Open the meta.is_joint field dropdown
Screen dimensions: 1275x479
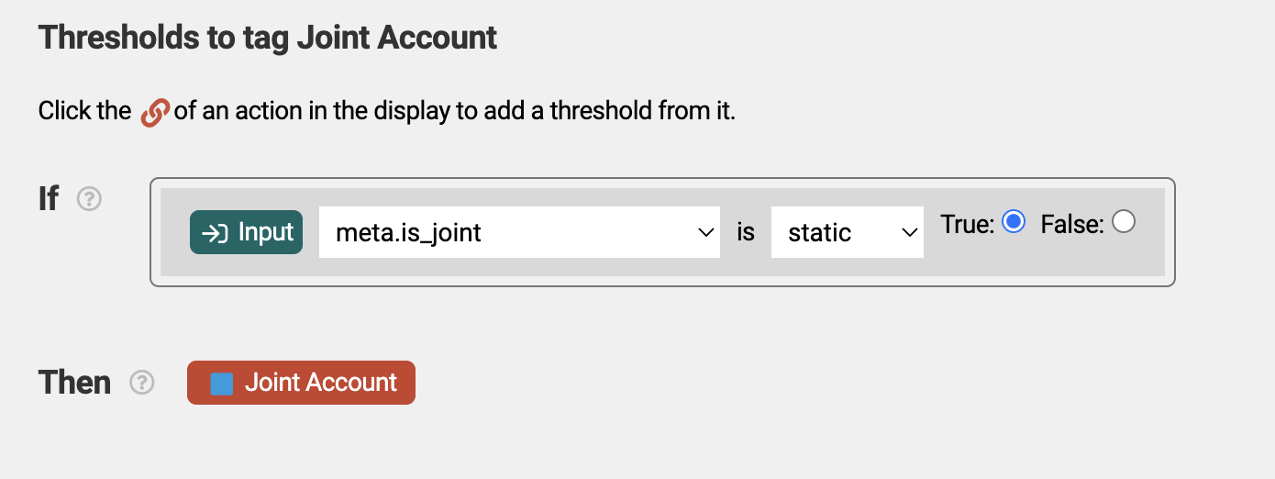pos(519,232)
